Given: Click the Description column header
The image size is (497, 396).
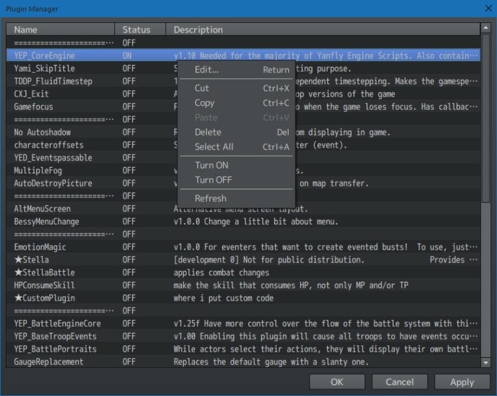Looking at the screenshot, I should pyautogui.click(x=322, y=30).
